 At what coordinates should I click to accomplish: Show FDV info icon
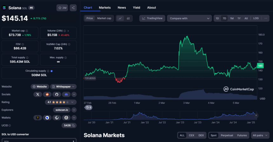[23, 44]
